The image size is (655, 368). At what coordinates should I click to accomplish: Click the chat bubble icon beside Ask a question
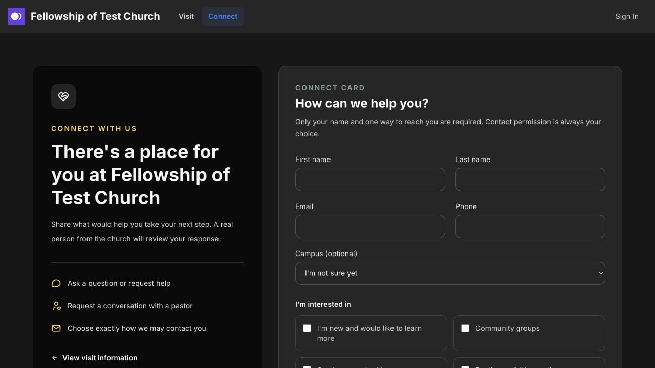coord(56,283)
